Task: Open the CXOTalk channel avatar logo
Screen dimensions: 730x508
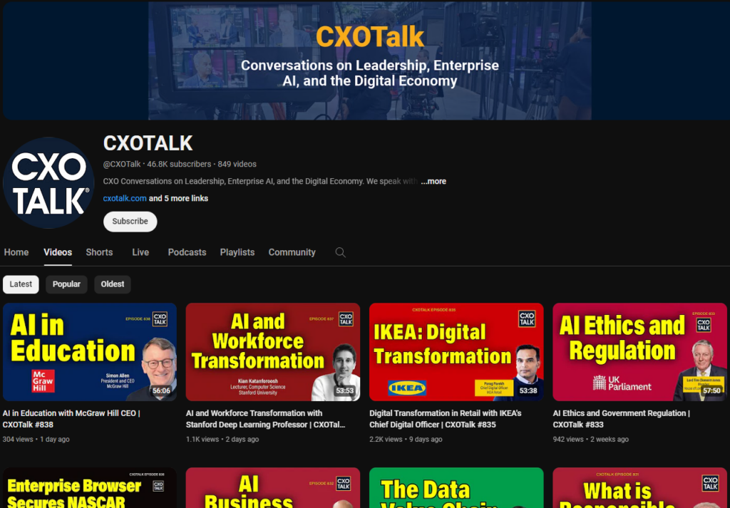Action: coord(49,183)
